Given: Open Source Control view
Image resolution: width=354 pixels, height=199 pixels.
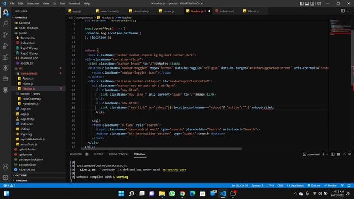Looking at the screenshot, I should (x=6, y=34).
